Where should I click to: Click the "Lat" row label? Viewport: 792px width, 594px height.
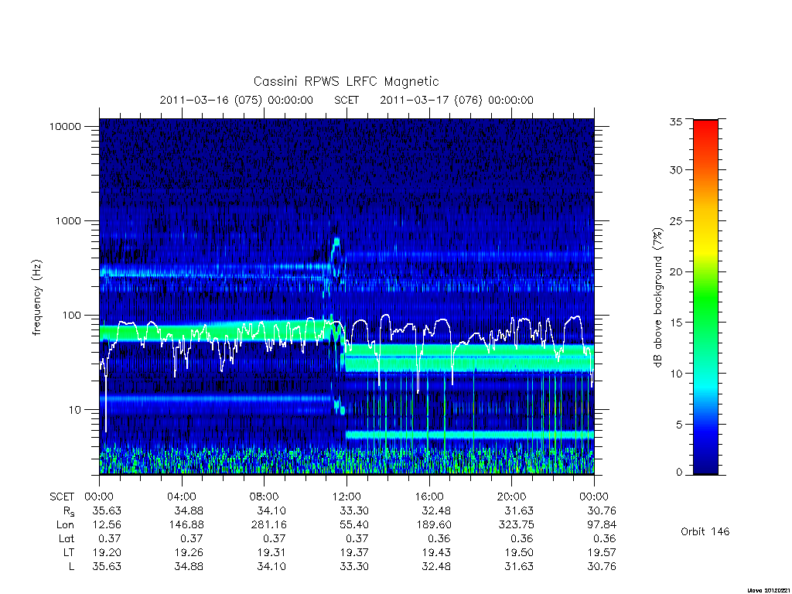[67, 538]
